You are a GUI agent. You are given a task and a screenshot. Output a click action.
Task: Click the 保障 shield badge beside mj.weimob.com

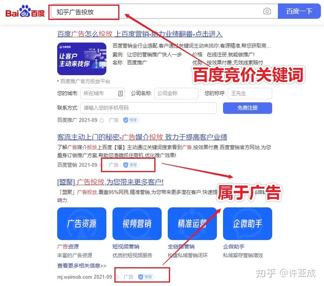pos(146,277)
